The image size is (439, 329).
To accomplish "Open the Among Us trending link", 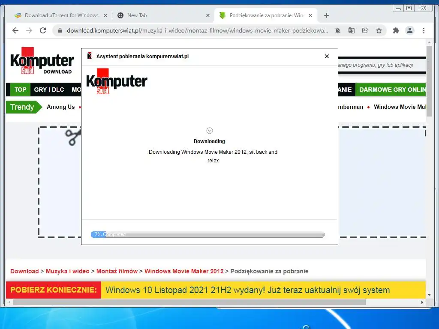I will point(61,107).
